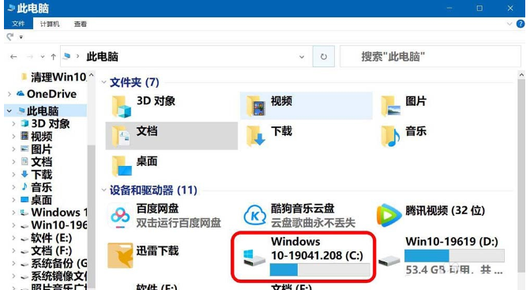The image size is (530, 290).
Task: Collapse 此电脑 tree node
Action: click(x=9, y=111)
